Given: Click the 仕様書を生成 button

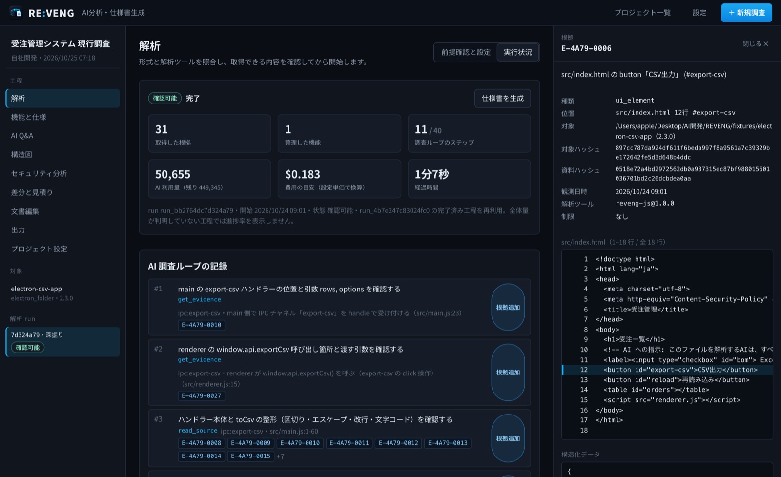Looking at the screenshot, I should pos(502,98).
